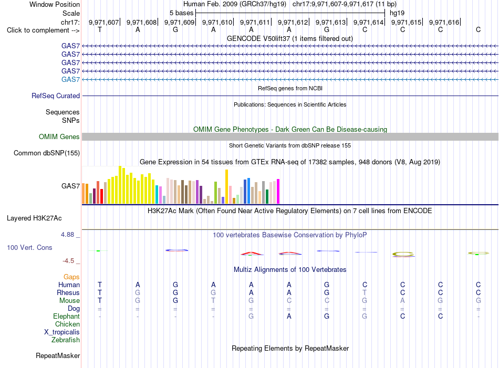Click the OMIM Gene Phenotypes track title

point(290,130)
